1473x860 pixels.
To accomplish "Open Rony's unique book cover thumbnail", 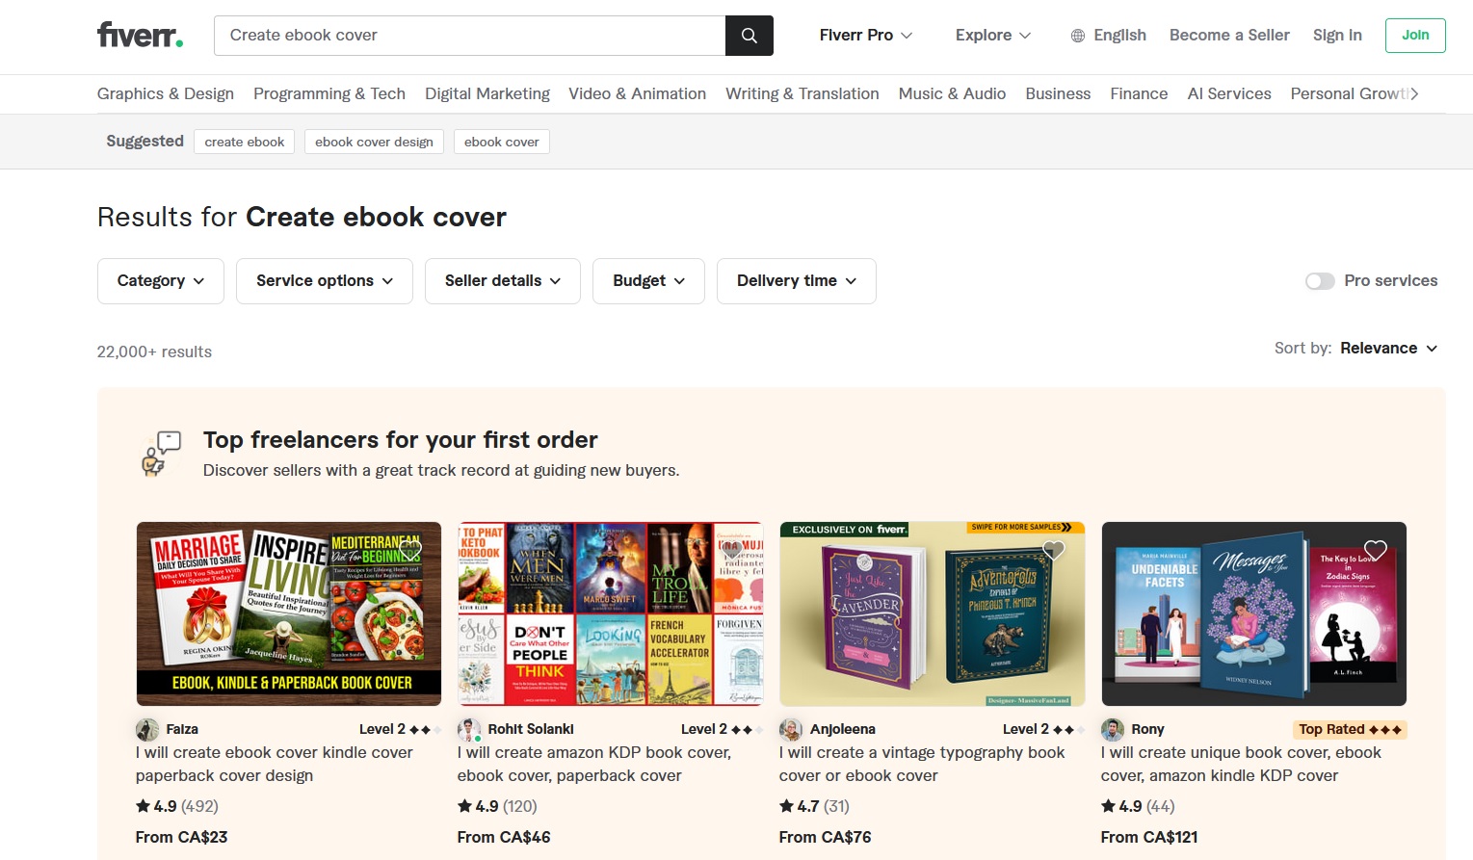I will point(1254,614).
